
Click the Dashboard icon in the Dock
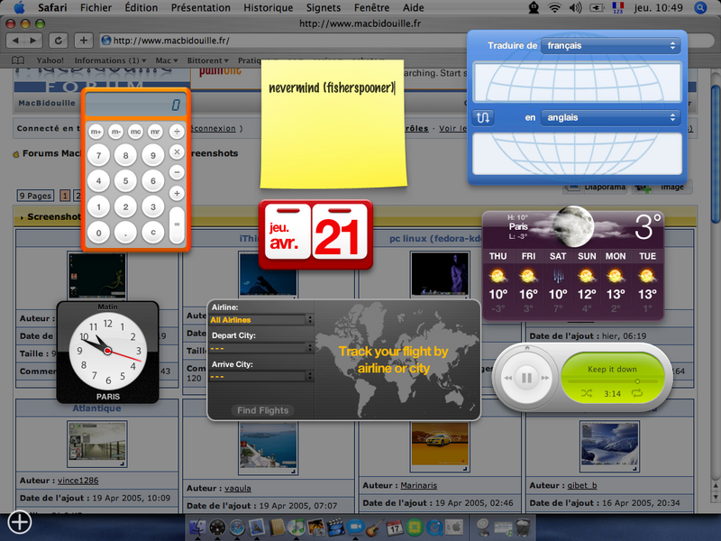coord(217,527)
